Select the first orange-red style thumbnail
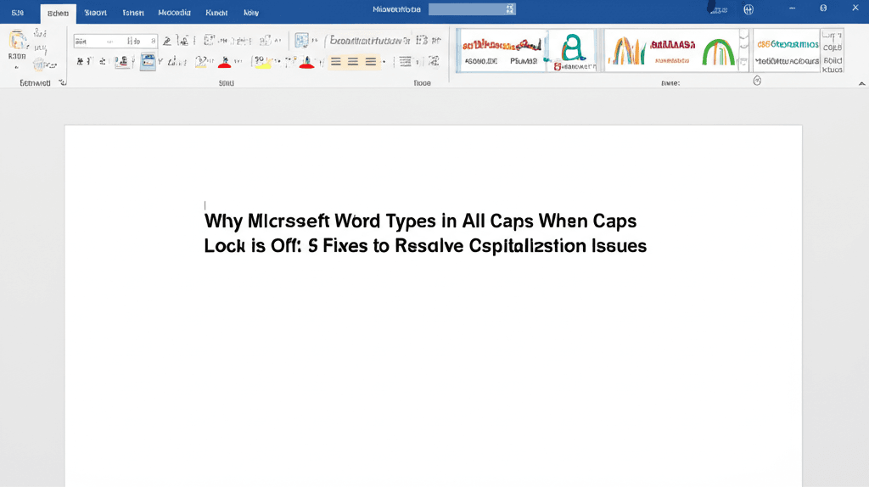869x487 pixels. (x=502, y=51)
